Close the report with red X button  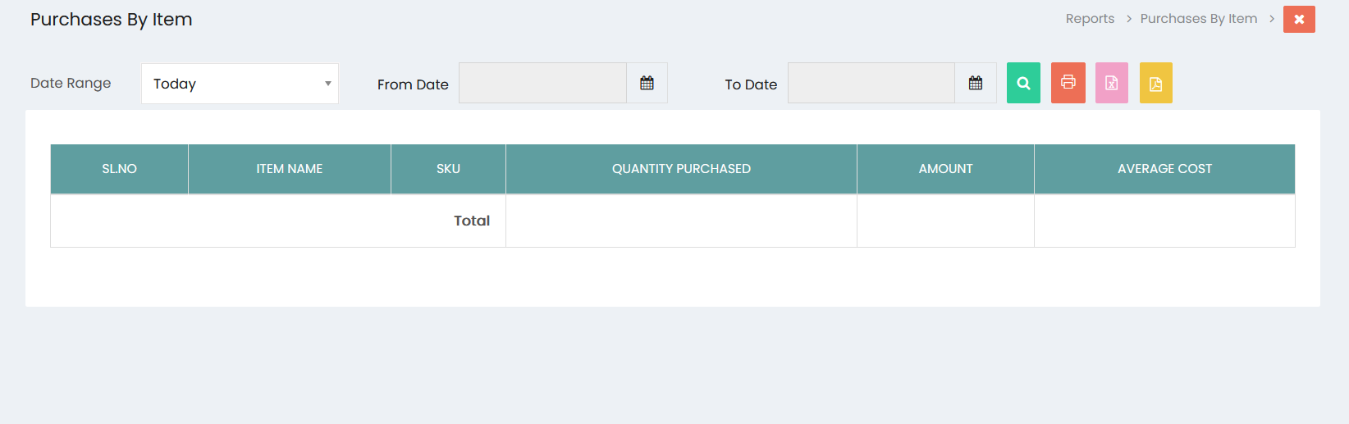(1299, 19)
